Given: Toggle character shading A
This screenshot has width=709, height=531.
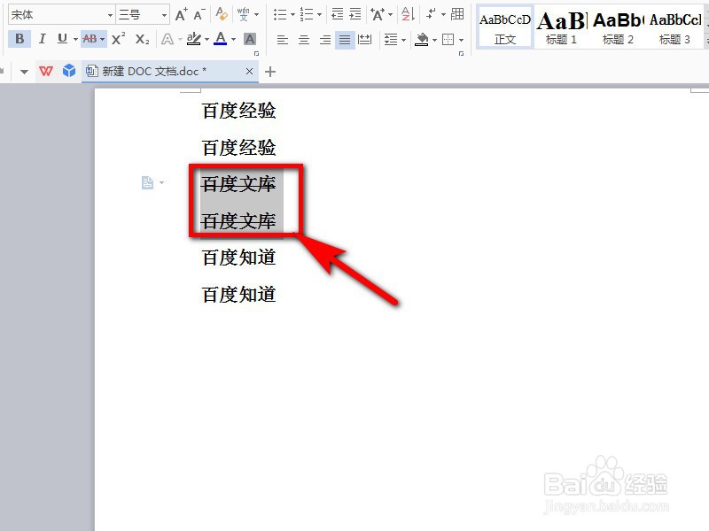Looking at the screenshot, I should [250, 39].
